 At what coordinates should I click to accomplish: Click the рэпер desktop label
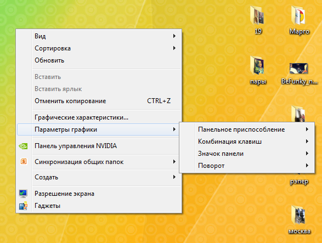(299, 182)
